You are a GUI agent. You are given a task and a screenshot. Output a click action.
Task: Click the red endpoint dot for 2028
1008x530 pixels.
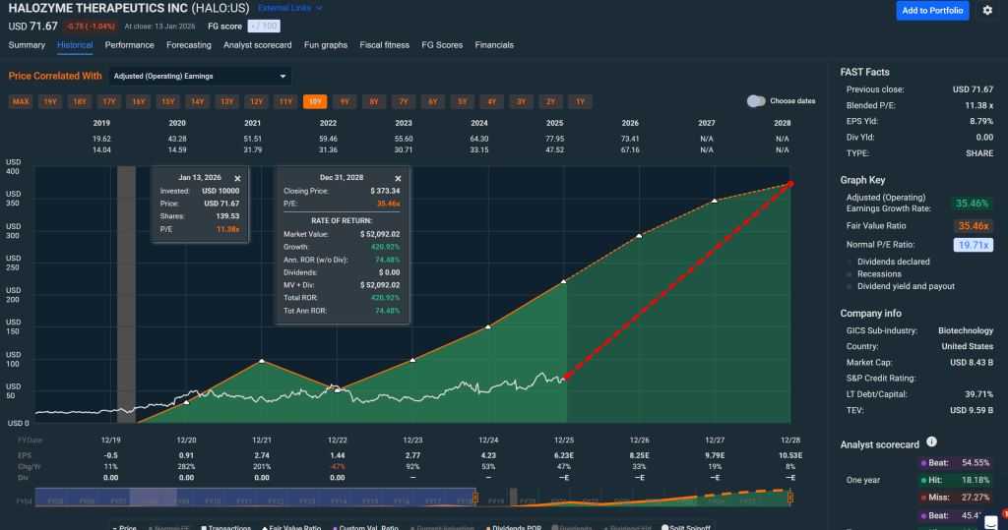tap(790, 185)
